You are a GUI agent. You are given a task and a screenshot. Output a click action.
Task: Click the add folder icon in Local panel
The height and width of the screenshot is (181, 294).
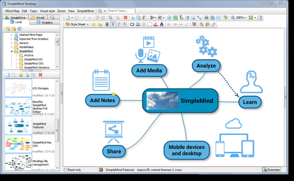tap(8, 29)
